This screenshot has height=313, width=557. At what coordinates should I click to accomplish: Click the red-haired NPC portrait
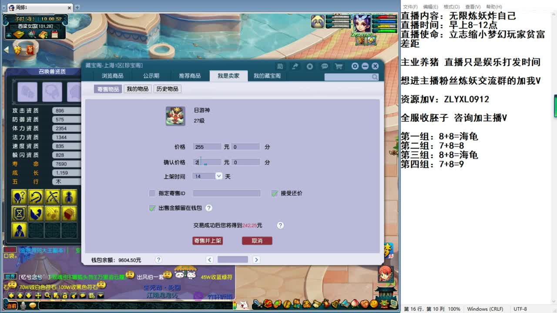click(x=385, y=274)
